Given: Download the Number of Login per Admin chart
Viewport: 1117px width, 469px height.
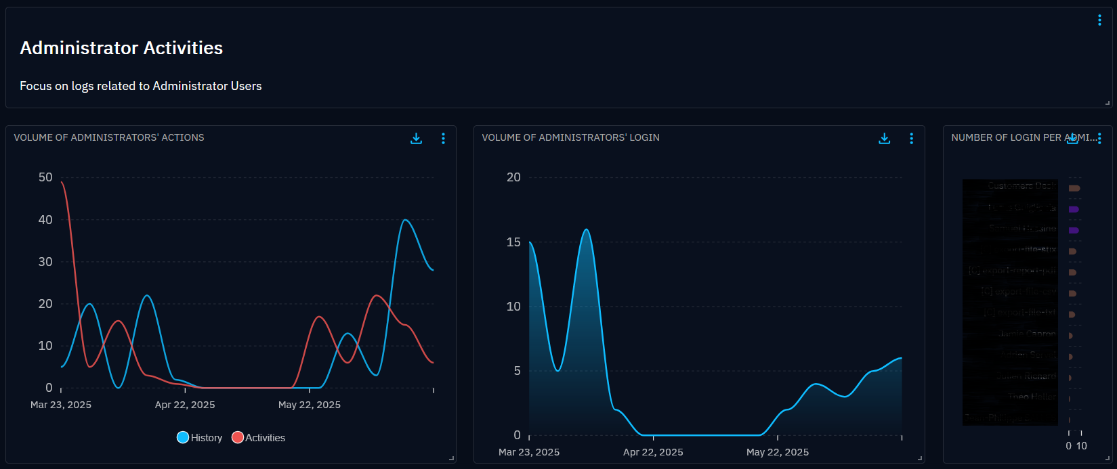Looking at the screenshot, I should click(1073, 138).
